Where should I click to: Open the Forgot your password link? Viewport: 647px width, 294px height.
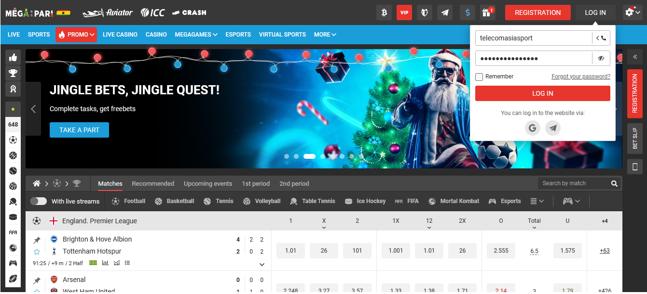580,77
